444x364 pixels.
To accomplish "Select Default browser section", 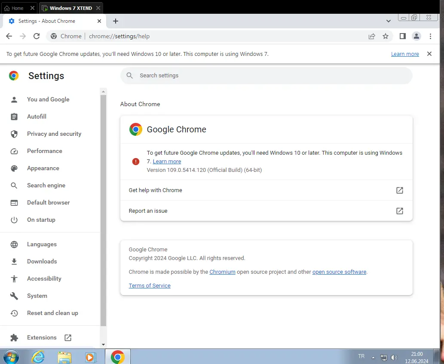I will click(48, 203).
